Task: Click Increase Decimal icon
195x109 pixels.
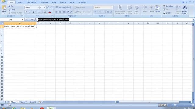Action: [x=108, y=12]
